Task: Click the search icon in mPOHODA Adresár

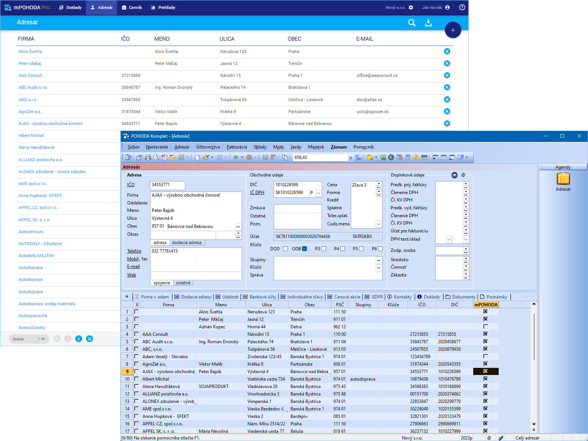Action: point(412,23)
